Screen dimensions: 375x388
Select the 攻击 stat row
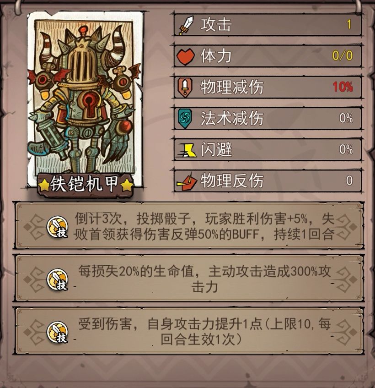[x=268, y=25]
